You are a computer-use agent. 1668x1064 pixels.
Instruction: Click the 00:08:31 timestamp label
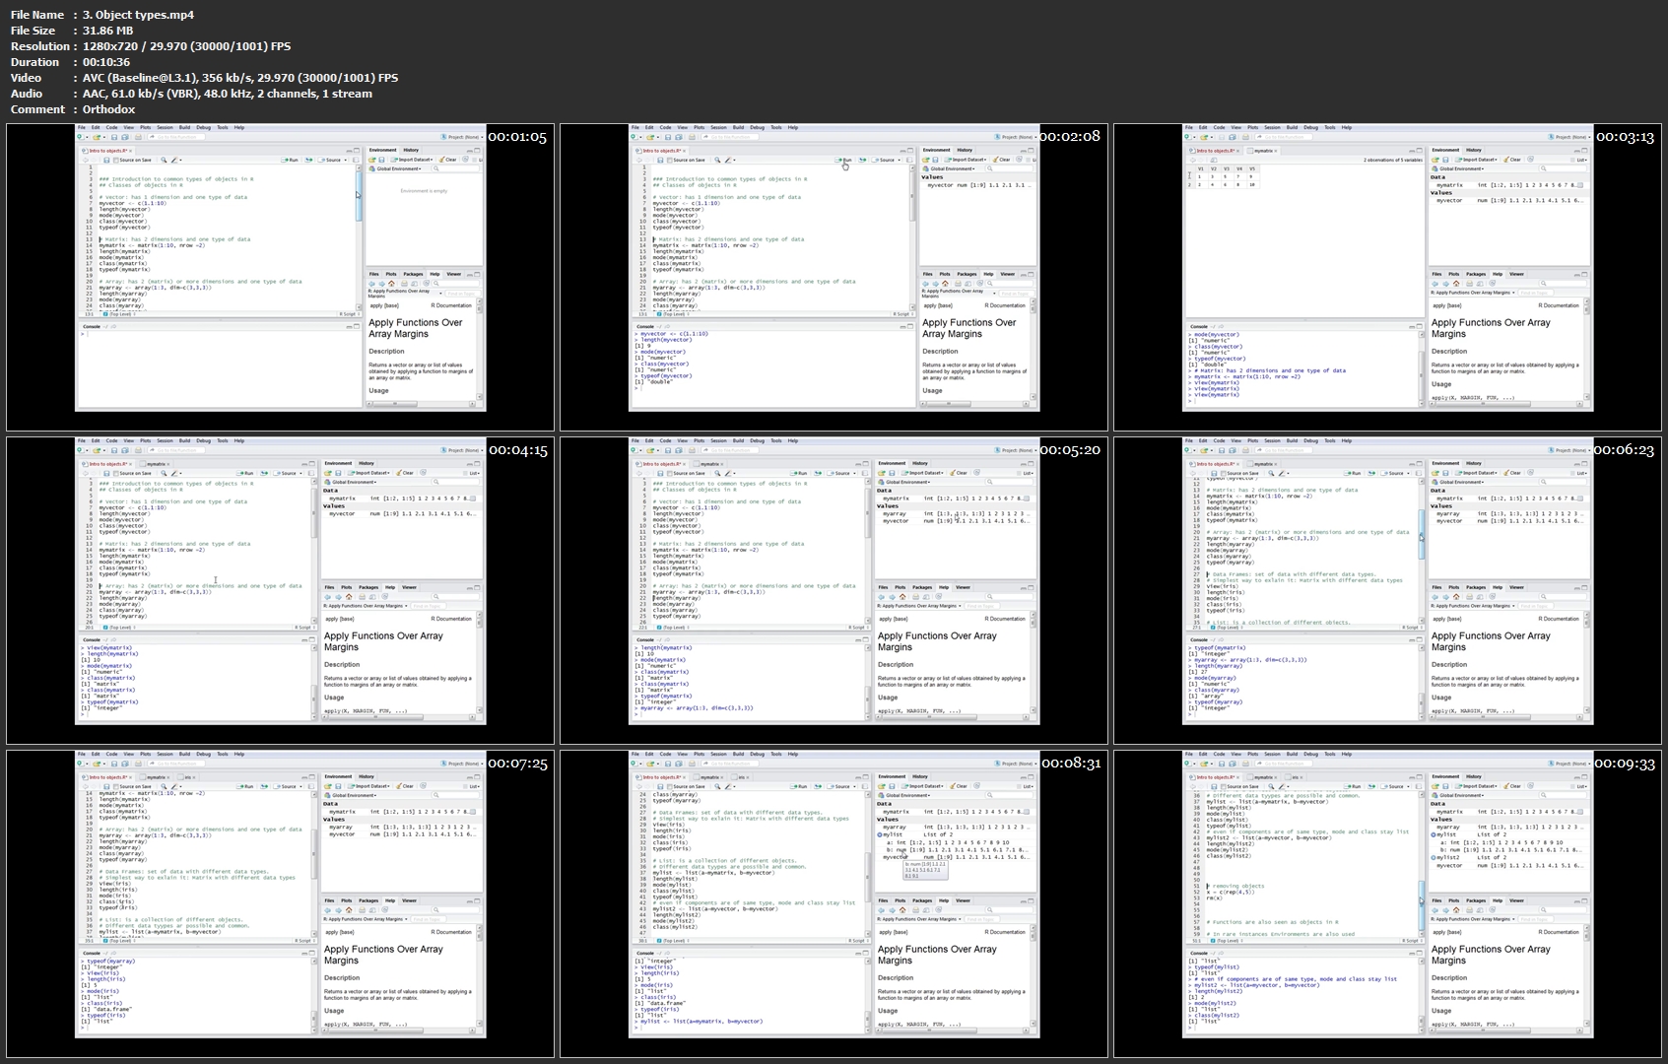1070,763
